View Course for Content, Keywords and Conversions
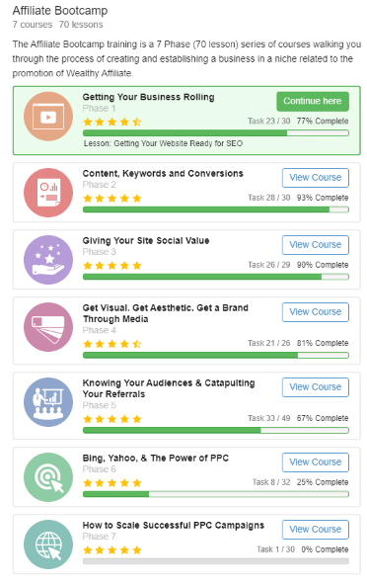Viewport: 367px width, 587px height. point(316,178)
